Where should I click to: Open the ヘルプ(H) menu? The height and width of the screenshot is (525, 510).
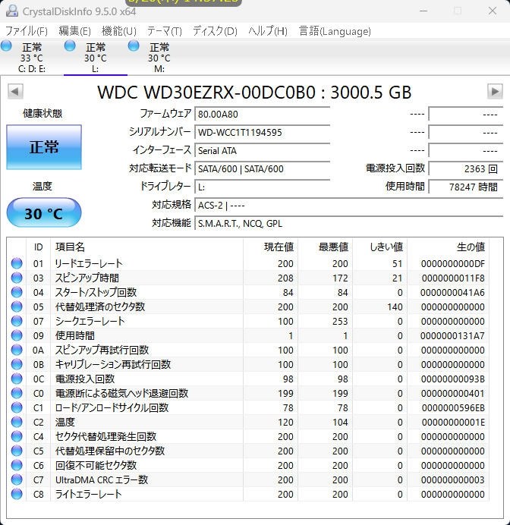(x=268, y=31)
